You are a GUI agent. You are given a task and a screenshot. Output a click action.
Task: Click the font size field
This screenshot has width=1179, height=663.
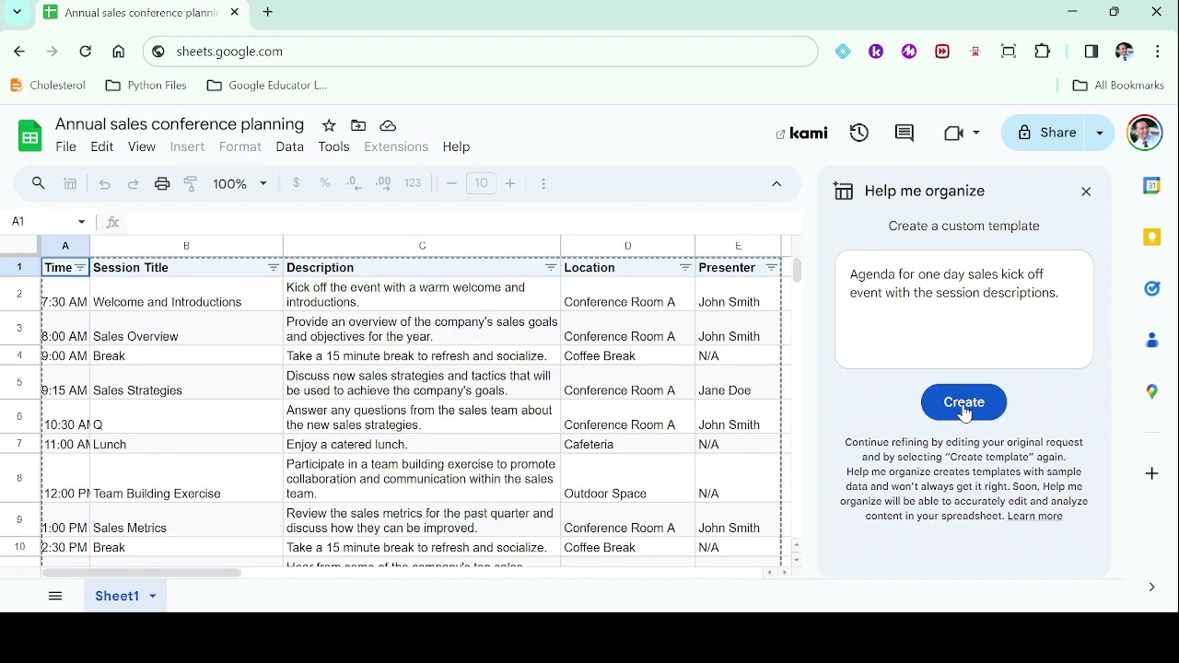pos(482,183)
